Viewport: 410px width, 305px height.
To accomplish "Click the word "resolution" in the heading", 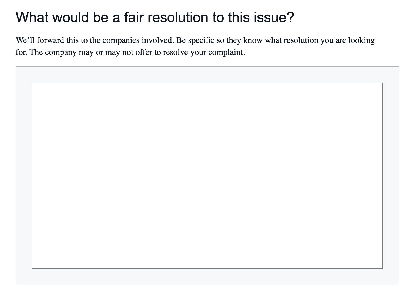I will (178, 17).
